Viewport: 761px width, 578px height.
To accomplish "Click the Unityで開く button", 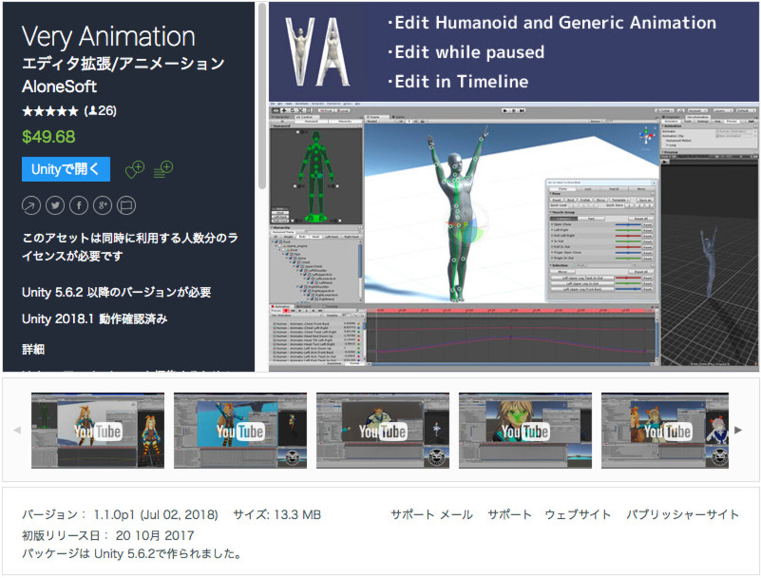I will point(66,169).
